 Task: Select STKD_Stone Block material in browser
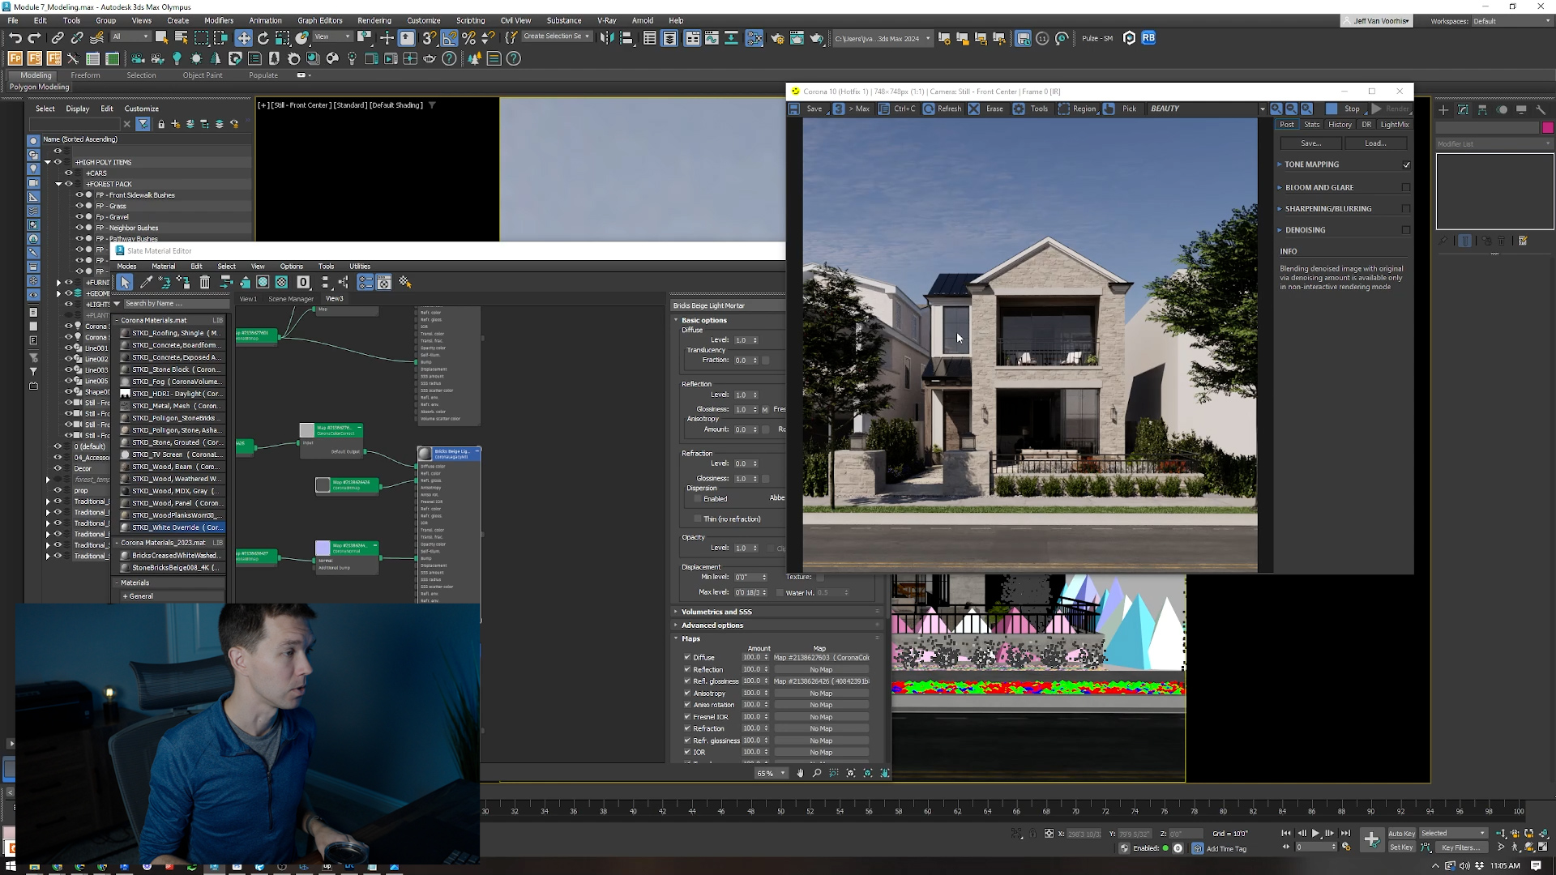pos(174,369)
